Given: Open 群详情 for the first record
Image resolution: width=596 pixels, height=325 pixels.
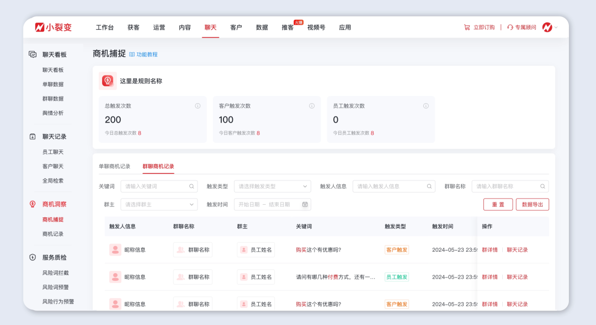Looking at the screenshot, I should point(489,249).
